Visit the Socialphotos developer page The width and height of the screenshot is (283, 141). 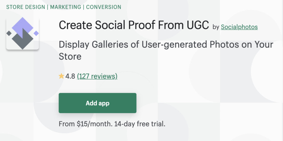point(239,27)
